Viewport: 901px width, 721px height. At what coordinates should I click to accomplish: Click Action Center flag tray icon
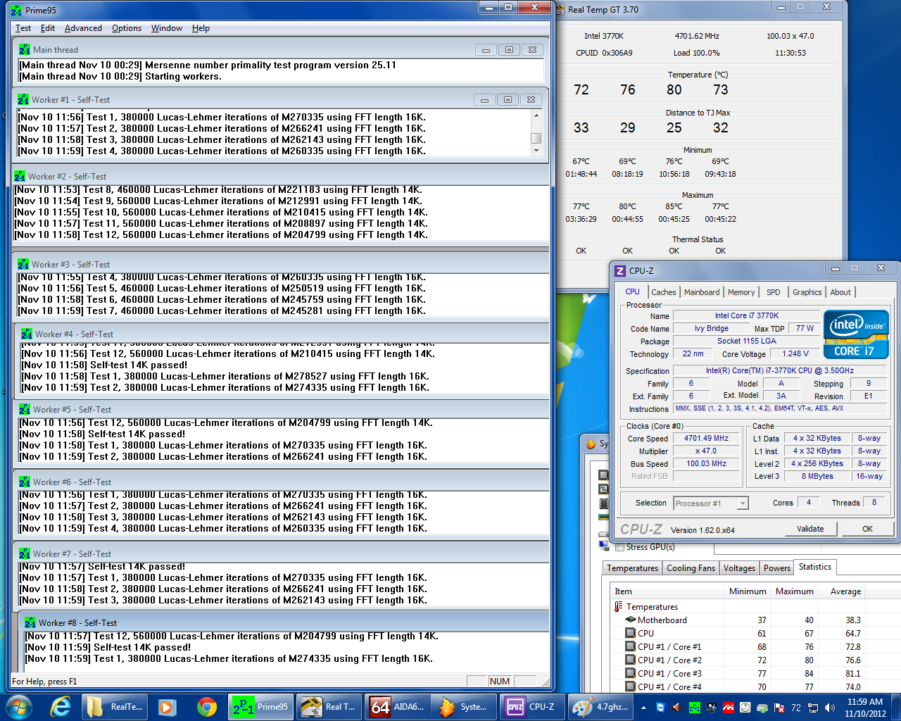pos(779,708)
